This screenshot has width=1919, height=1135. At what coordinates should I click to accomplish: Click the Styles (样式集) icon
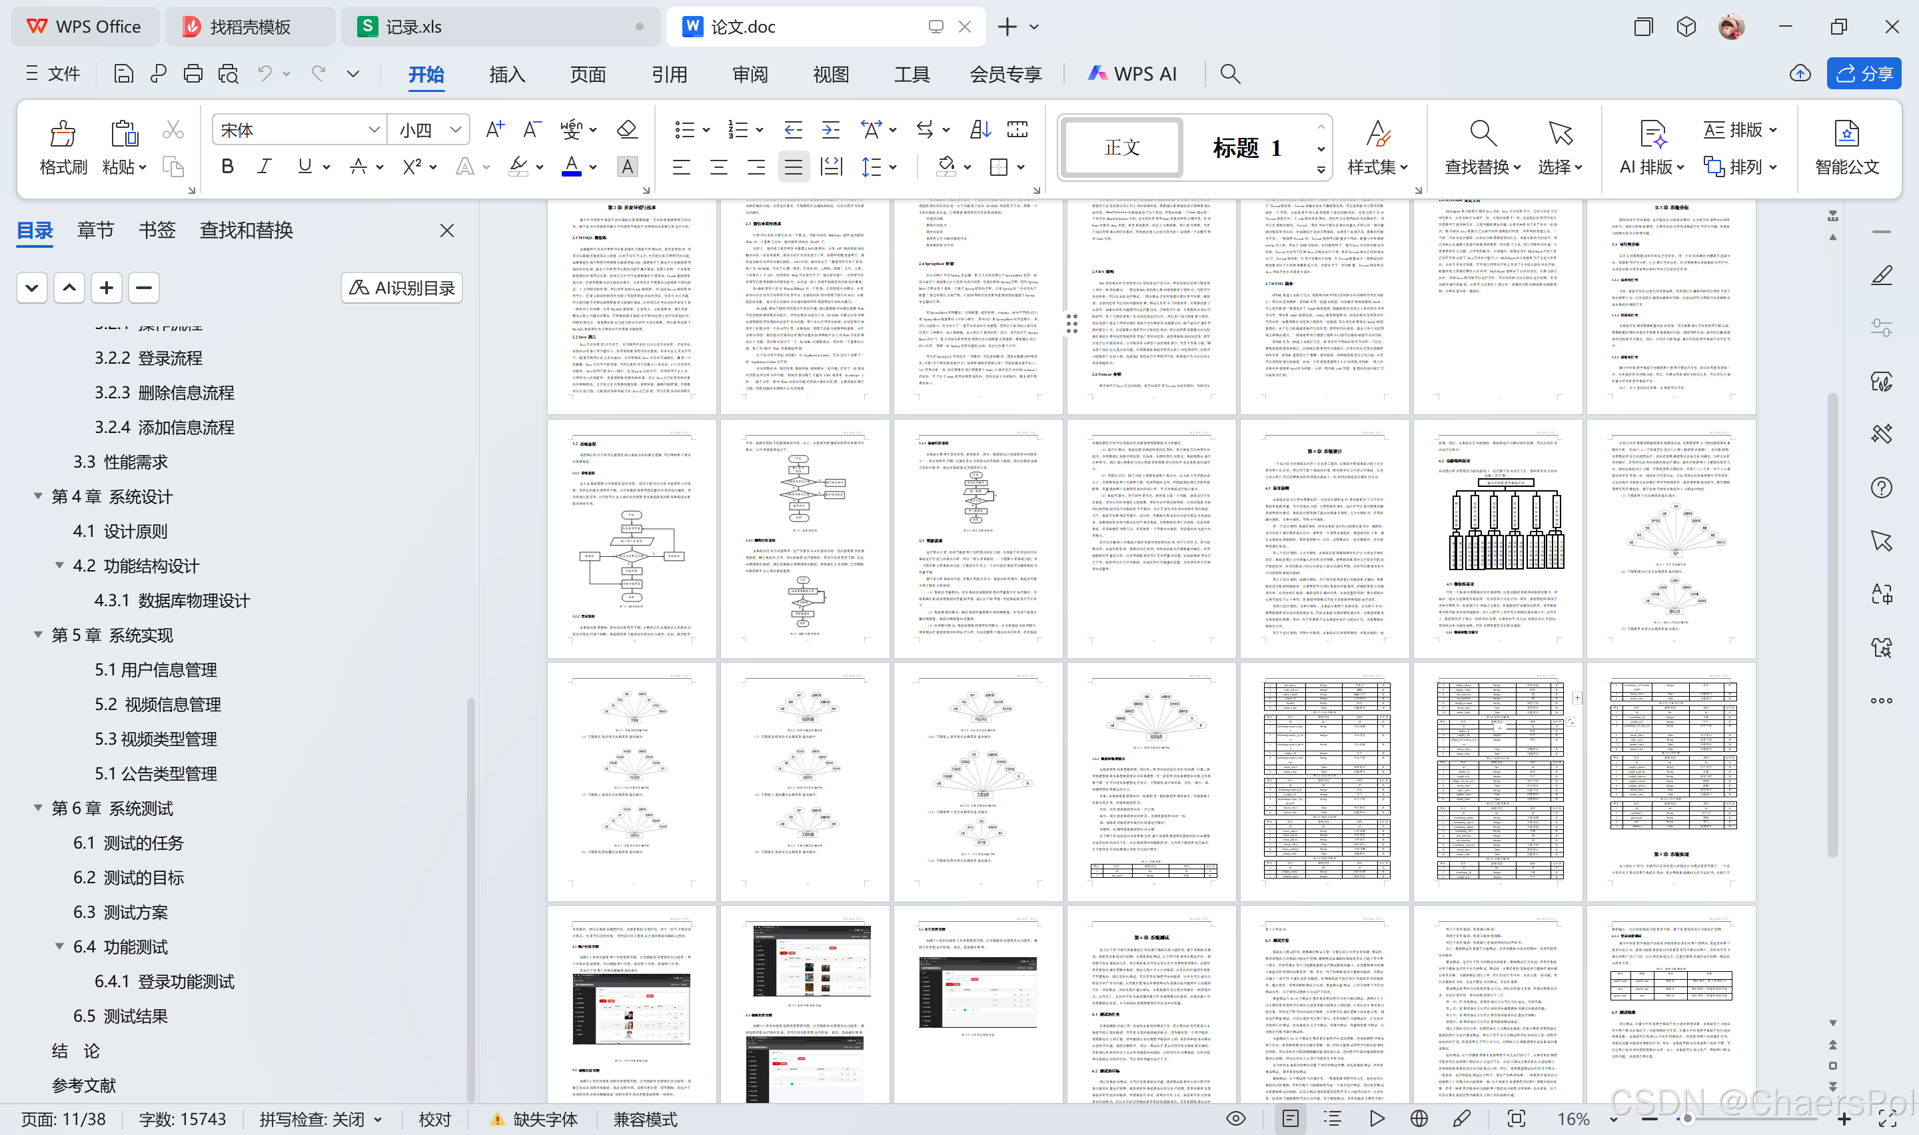click(x=1378, y=133)
